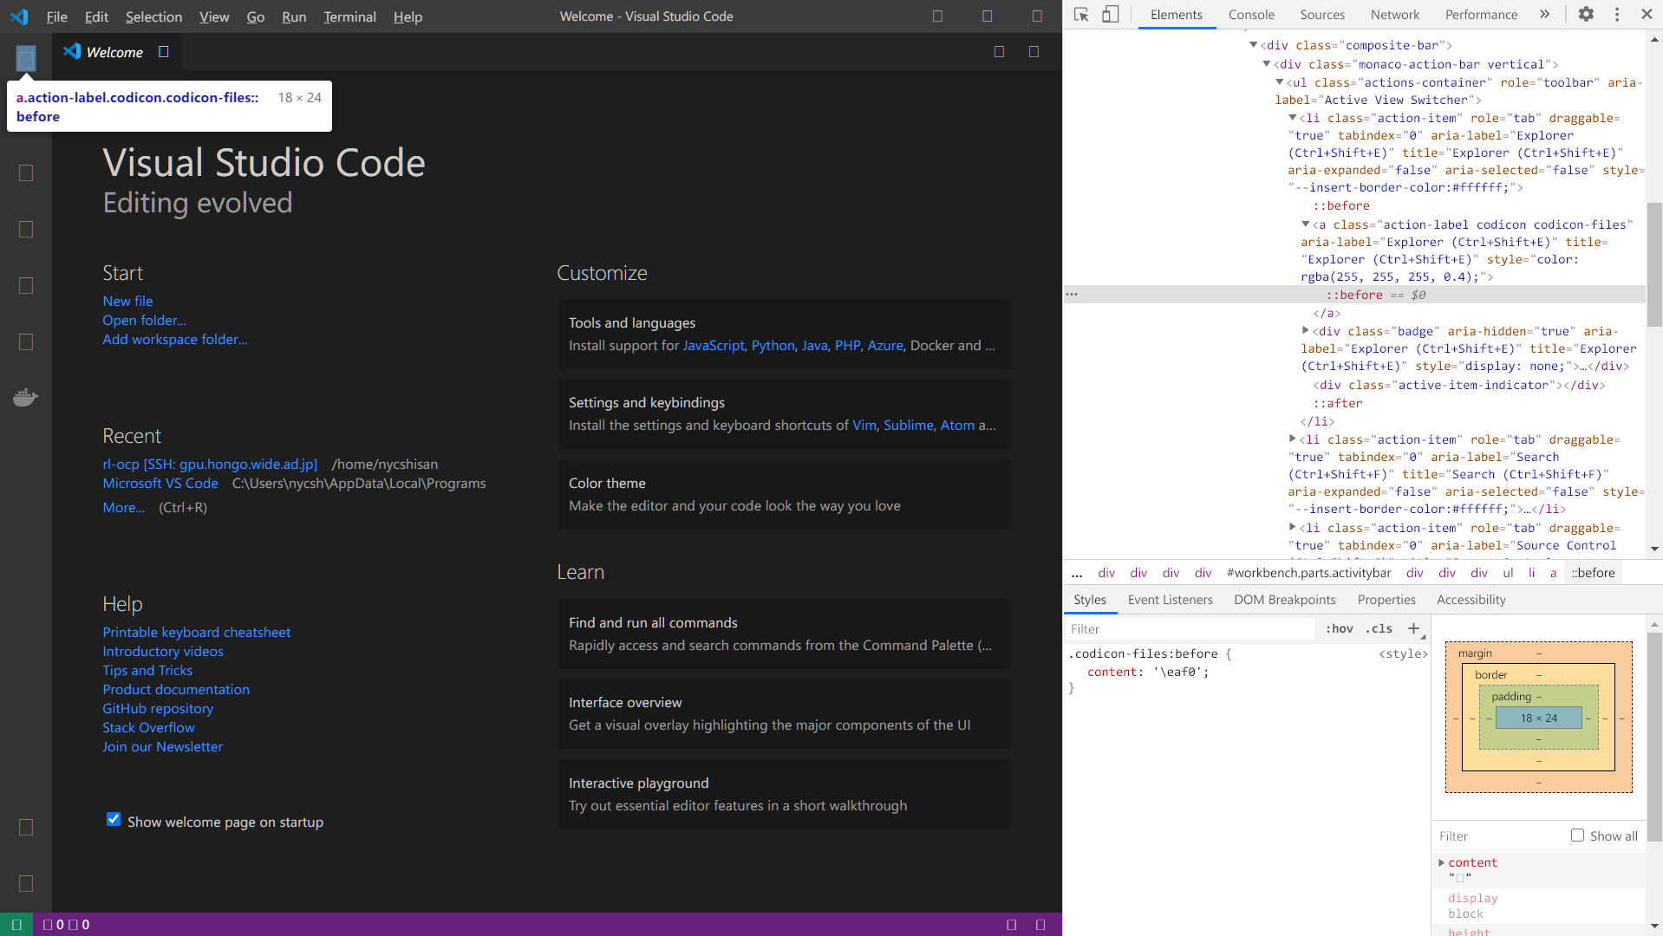This screenshot has height=936, width=1663.
Task: Open the Terminal menu
Action: (349, 16)
